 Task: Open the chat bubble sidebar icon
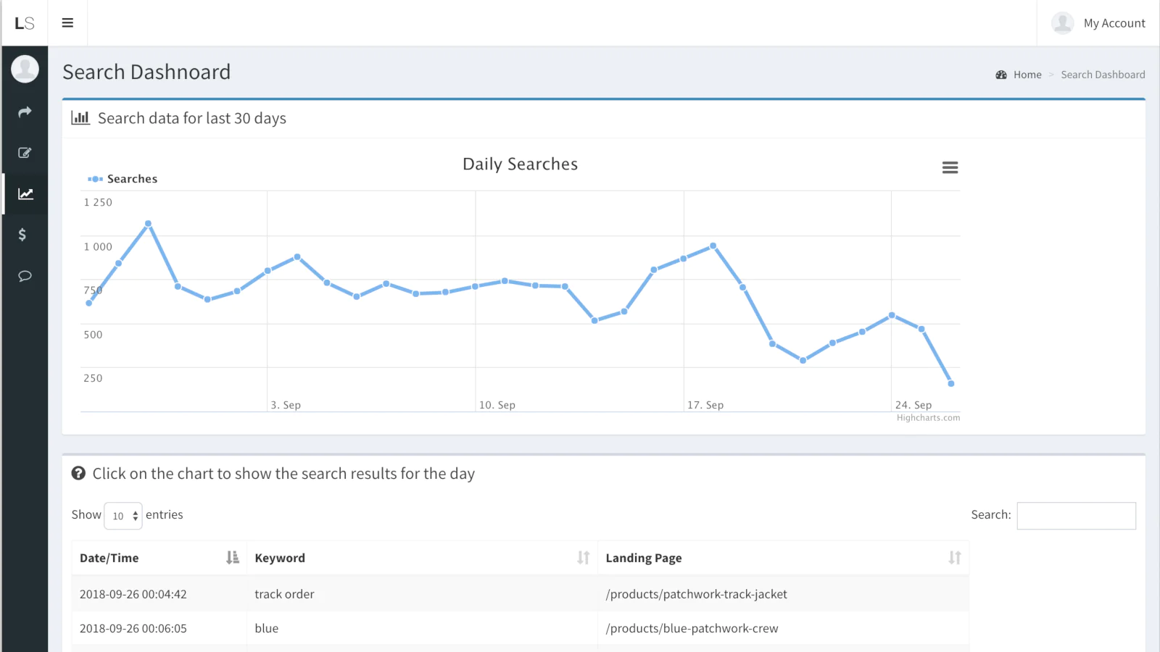25,276
